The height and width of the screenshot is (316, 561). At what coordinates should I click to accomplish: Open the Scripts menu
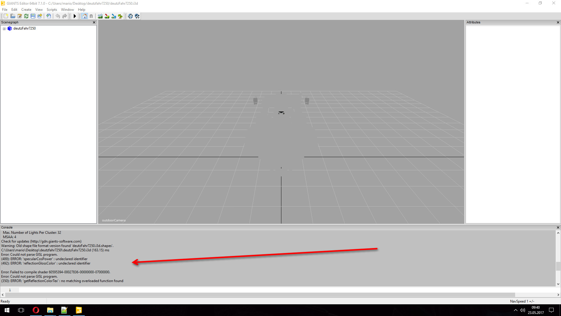point(52,10)
